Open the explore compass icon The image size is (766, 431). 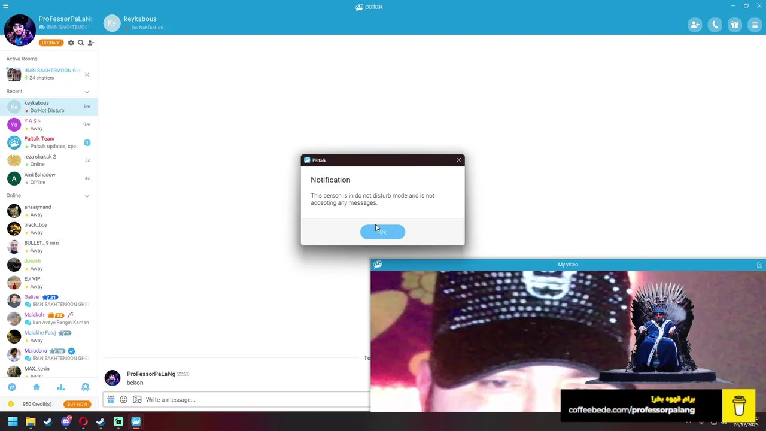point(11,387)
